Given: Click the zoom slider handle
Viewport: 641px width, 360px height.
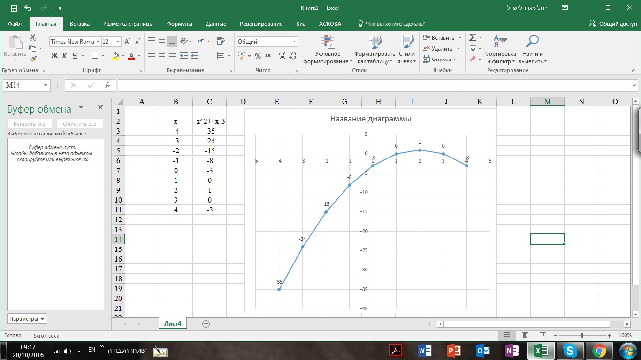Looking at the screenshot, I should pos(582,336).
